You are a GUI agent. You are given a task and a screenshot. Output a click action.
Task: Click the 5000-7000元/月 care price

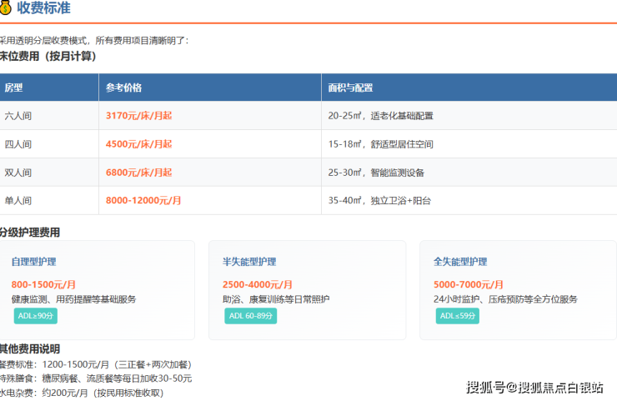[469, 284]
